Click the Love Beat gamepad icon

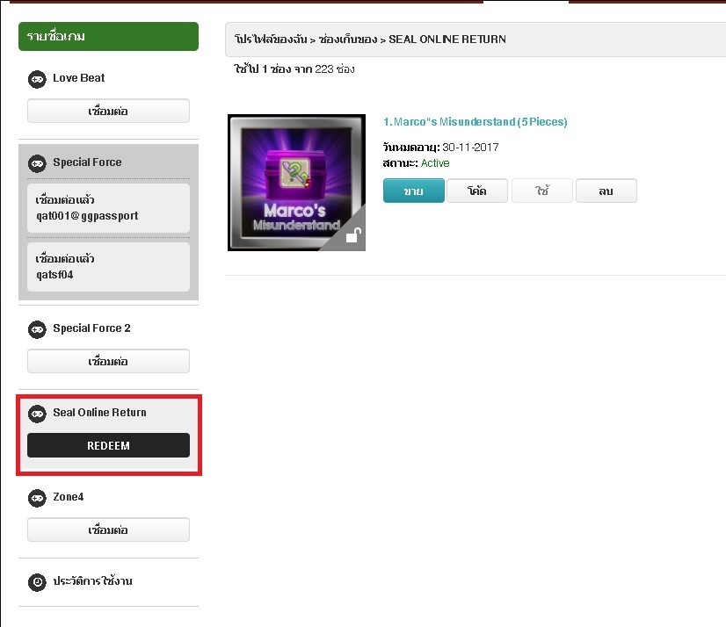37,78
